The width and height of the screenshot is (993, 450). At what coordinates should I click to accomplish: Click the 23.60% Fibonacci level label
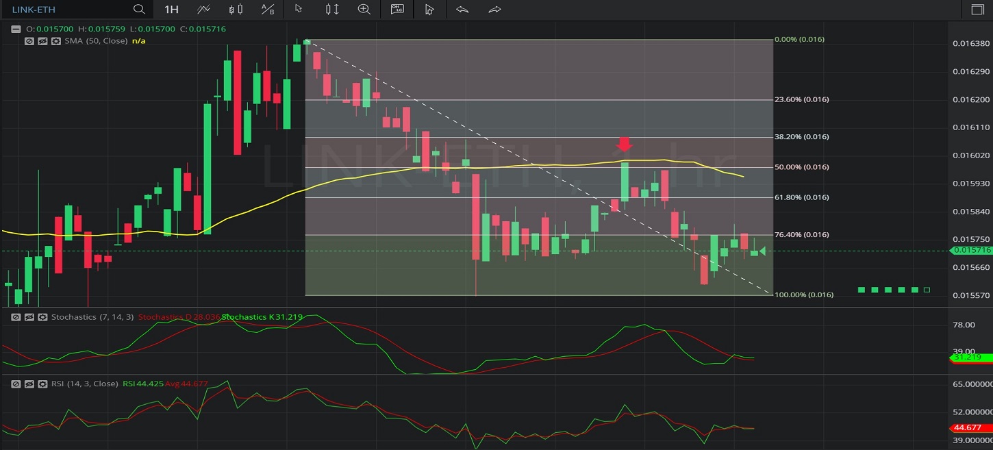point(801,99)
